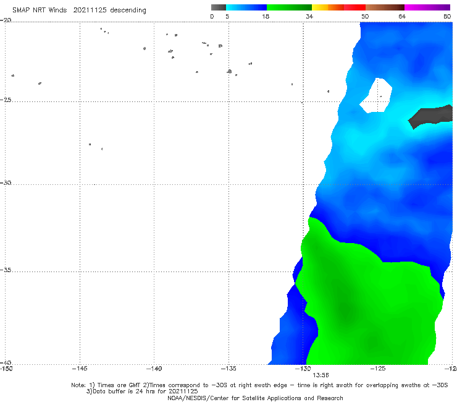The width and height of the screenshot is (457, 402).
Task: Click the '-35' latitude axis label
Action: [x=6, y=270]
